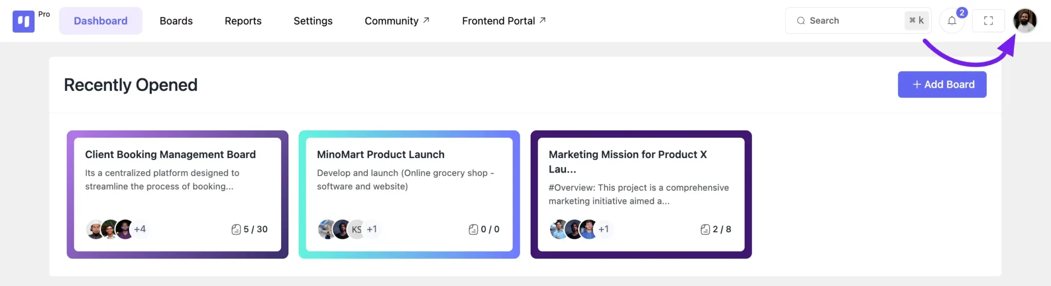Toggle fullscreen mode icon

coord(988,21)
